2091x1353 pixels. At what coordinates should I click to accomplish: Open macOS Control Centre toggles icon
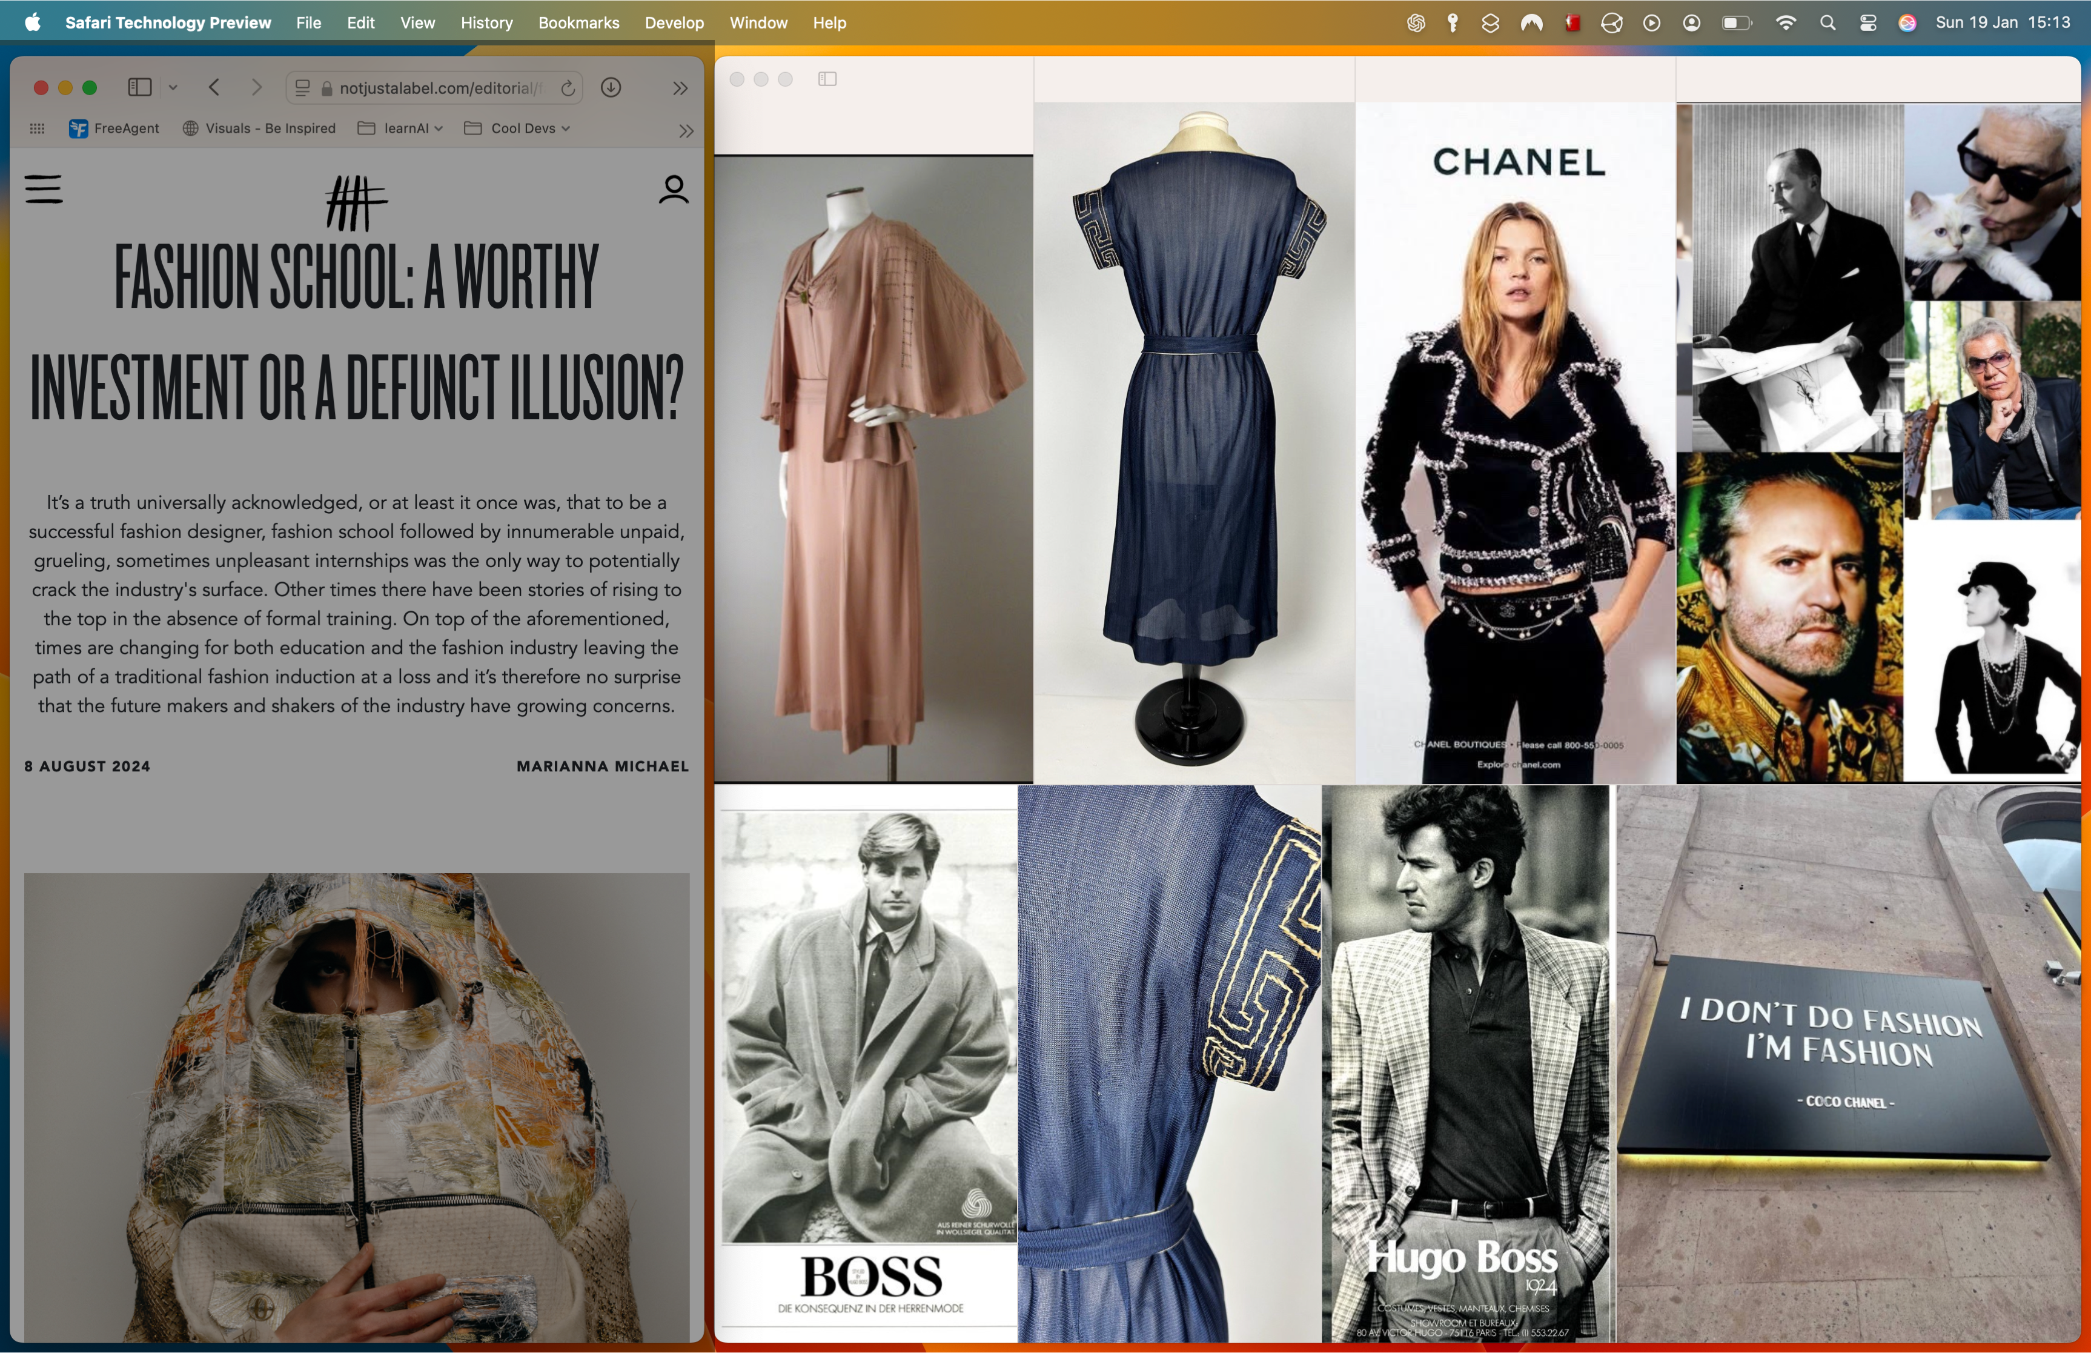(x=1868, y=23)
